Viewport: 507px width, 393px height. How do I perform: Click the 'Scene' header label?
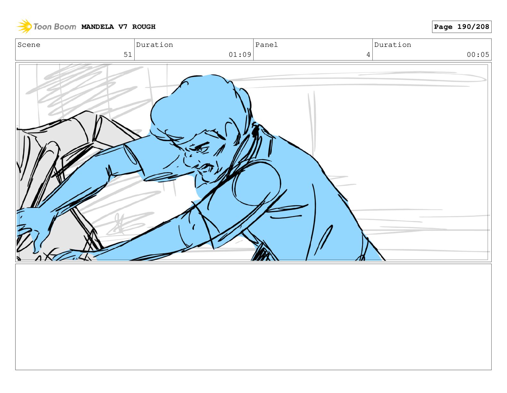pos(29,45)
